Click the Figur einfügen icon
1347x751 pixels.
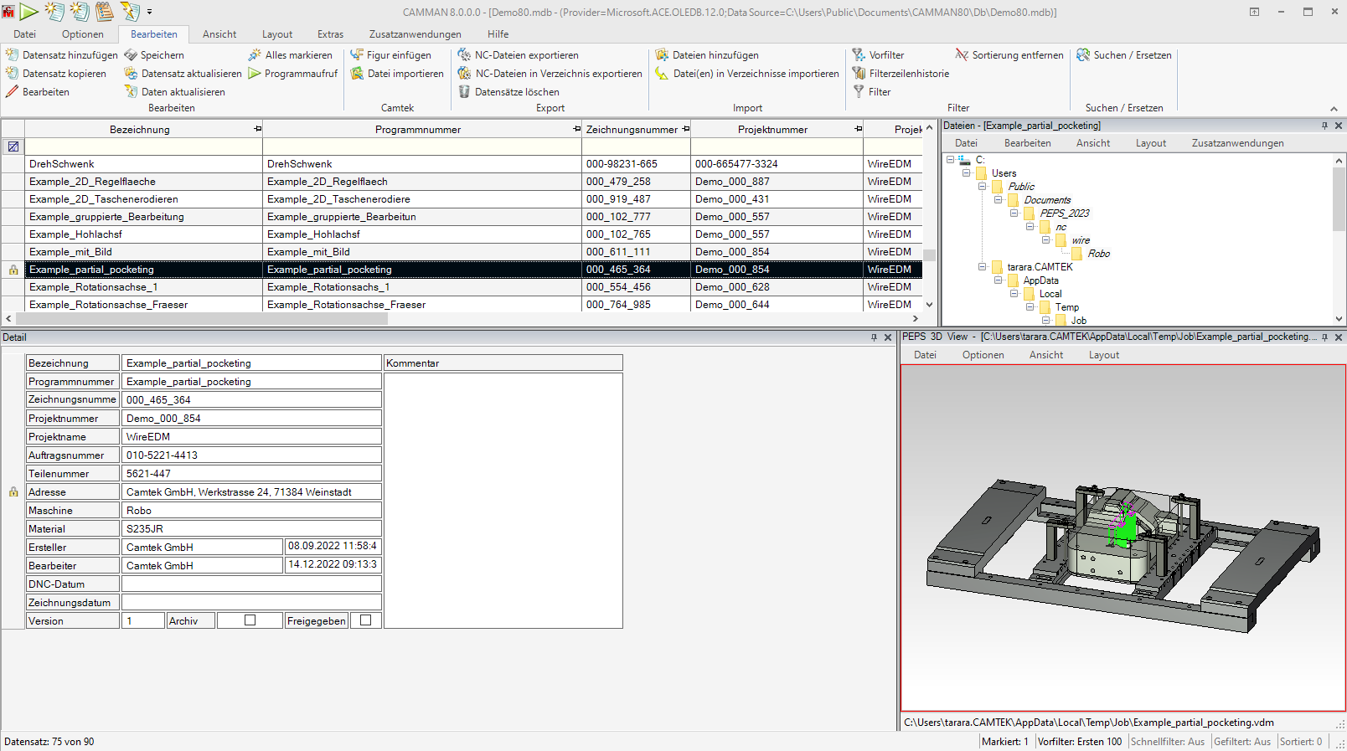click(357, 55)
